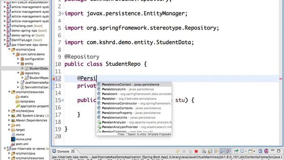This screenshot has width=284, height=160.
Task: Click the grayed relaunch icon in Console toolbar
Action: [x=178, y=151]
